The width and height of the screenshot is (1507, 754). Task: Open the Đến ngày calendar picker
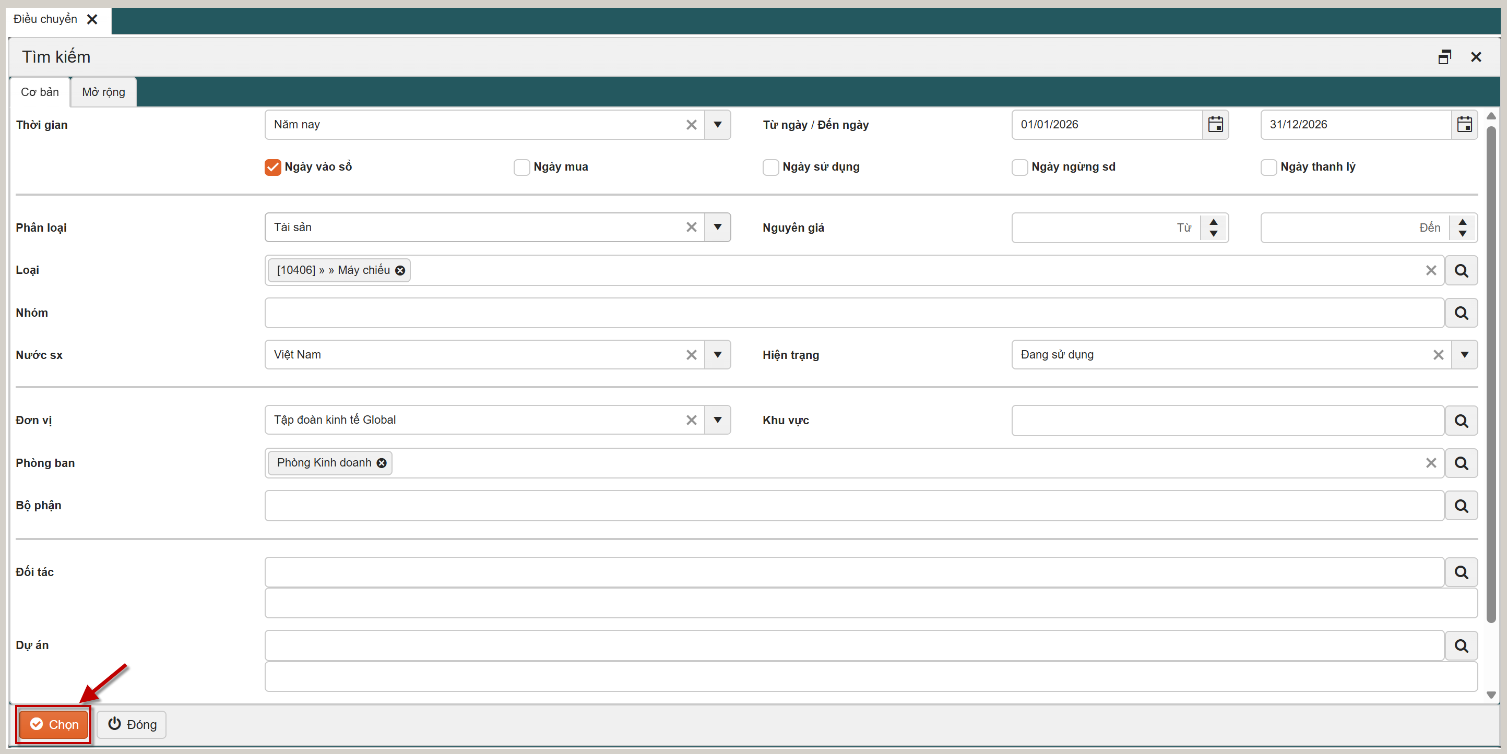[x=1464, y=125]
